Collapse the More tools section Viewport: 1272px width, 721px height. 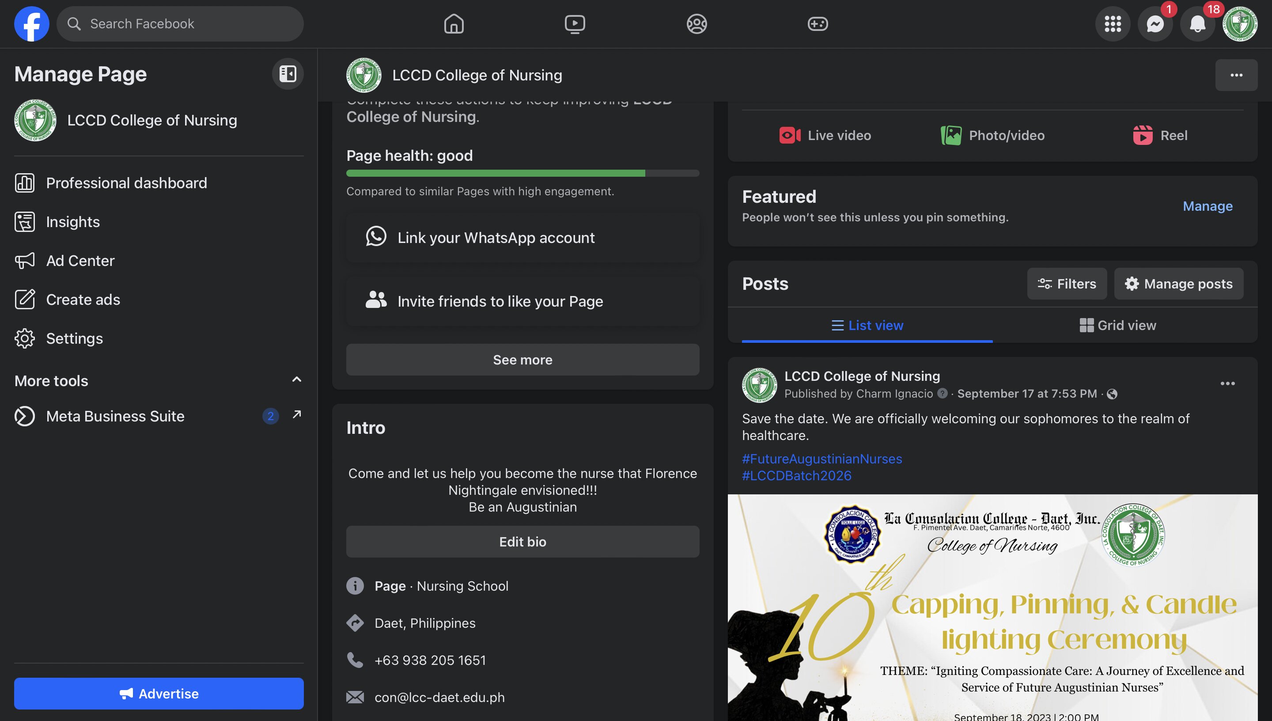296,380
